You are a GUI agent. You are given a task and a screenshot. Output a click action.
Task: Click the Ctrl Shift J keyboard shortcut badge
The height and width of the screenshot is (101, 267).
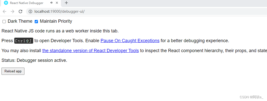point(24,41)
